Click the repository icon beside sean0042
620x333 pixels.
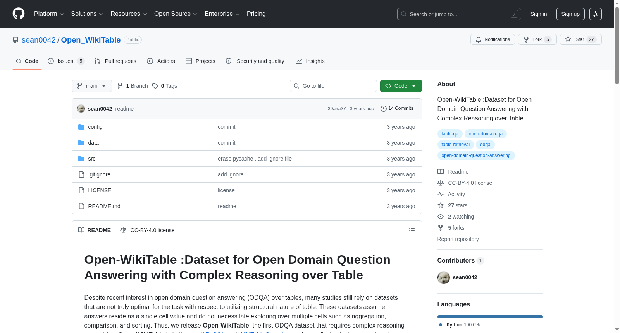click(15, 40)
